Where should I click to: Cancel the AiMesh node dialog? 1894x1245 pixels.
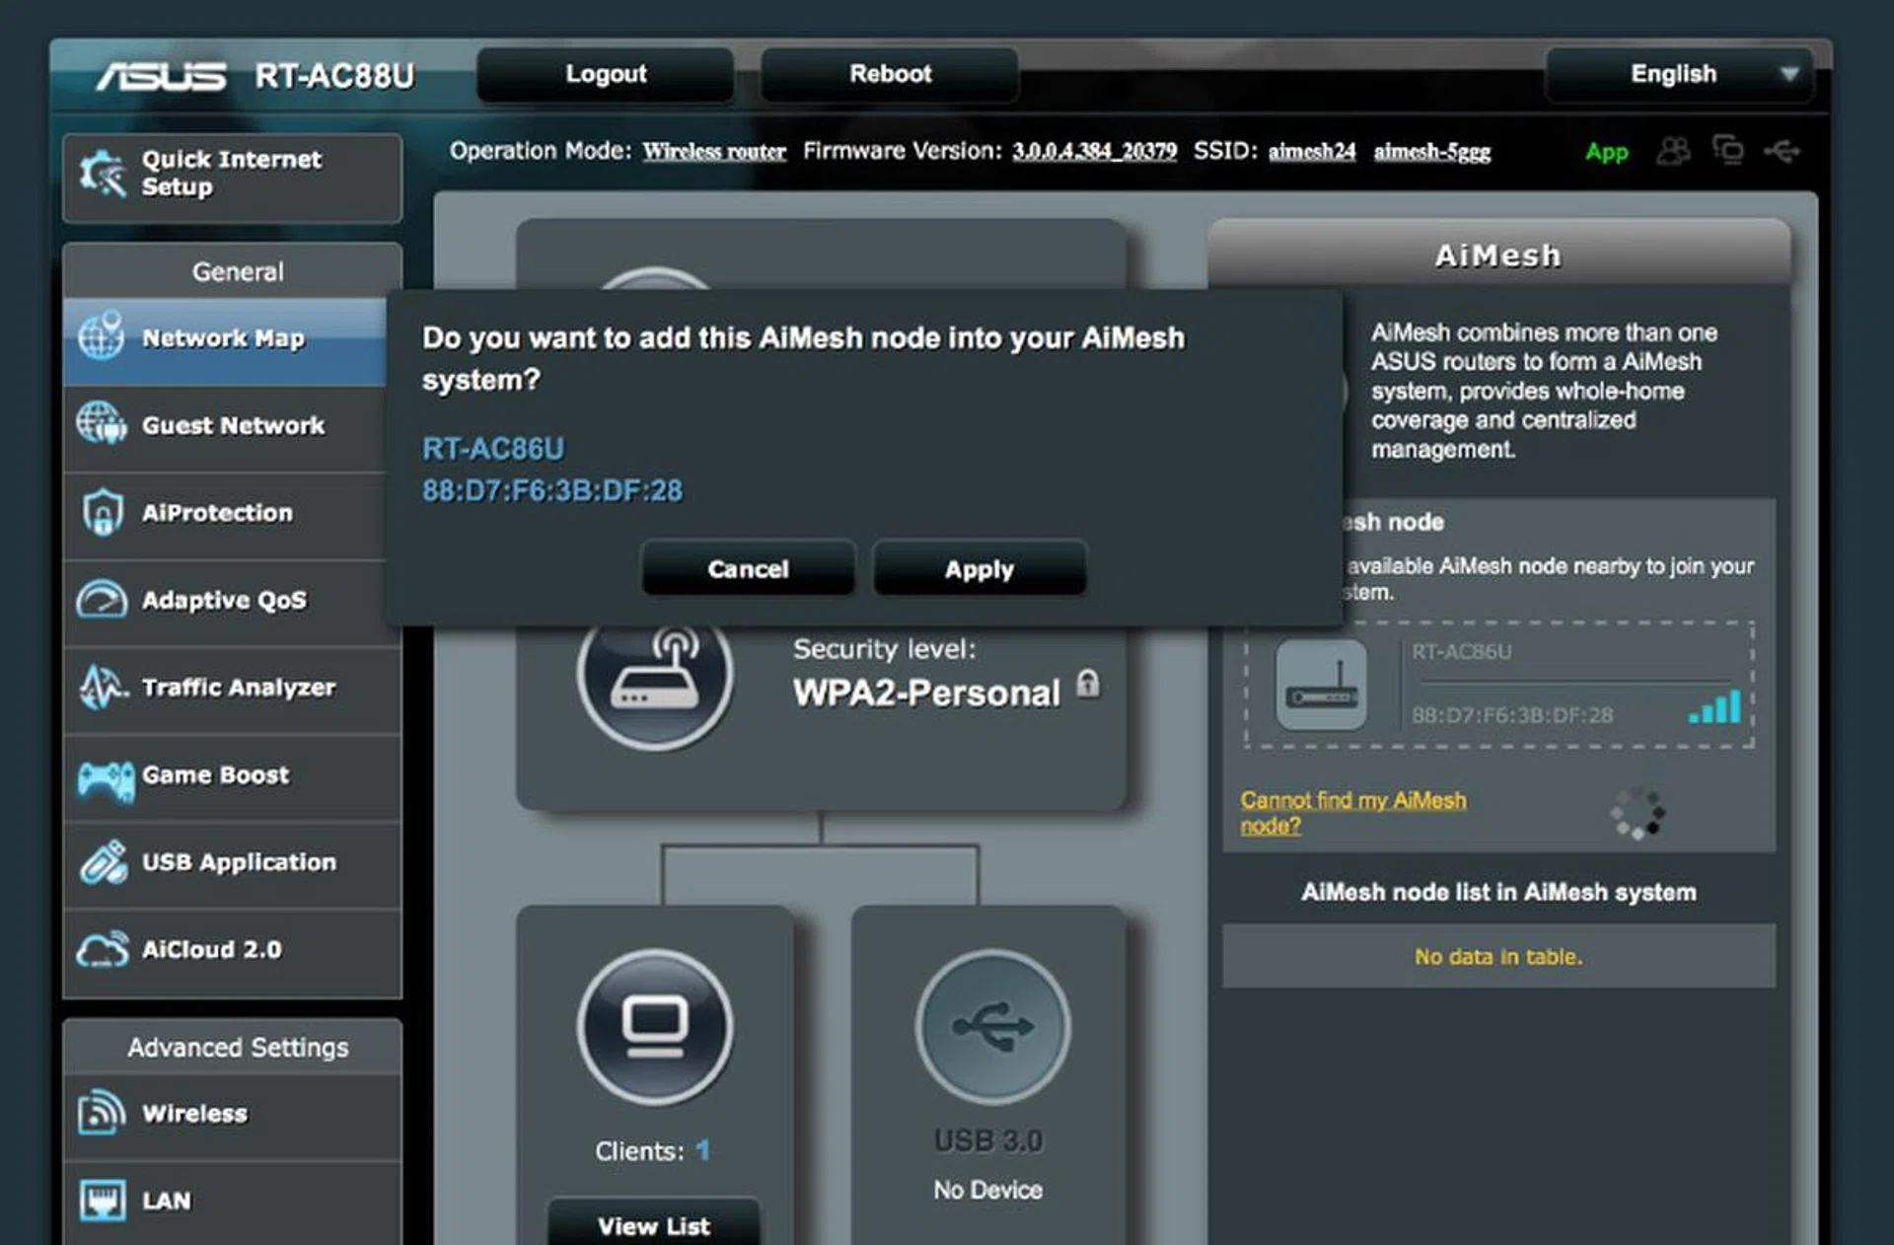(747, 568)
